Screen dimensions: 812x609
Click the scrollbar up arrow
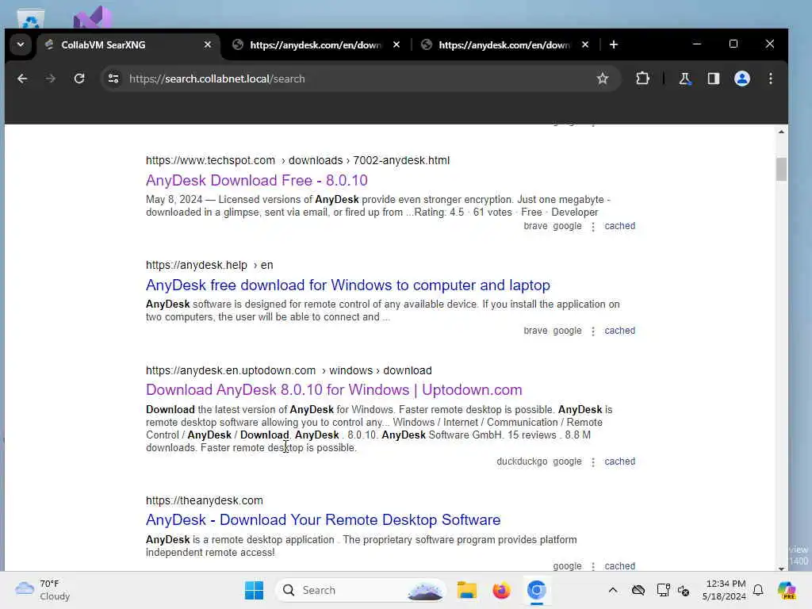click(x=781, y=132)
